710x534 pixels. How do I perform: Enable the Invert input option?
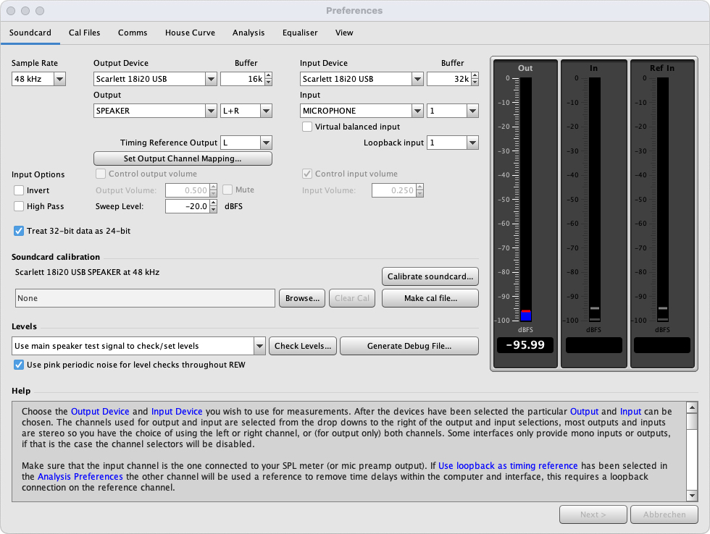[x=18, y=190]
